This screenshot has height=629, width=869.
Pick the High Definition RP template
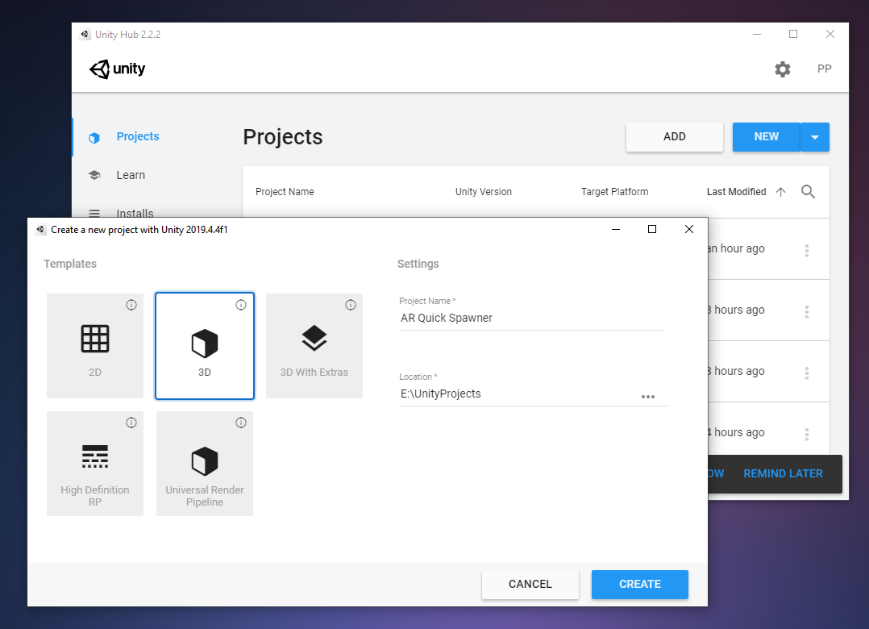[95, 464]
